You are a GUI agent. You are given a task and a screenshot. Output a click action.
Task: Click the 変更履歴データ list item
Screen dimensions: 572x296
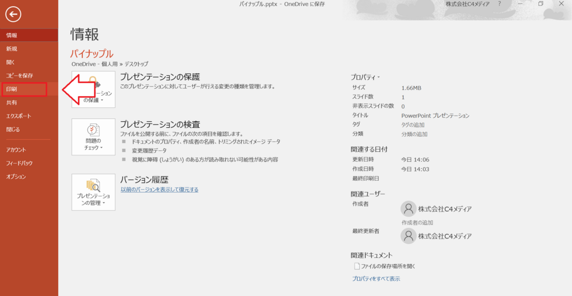149,151
